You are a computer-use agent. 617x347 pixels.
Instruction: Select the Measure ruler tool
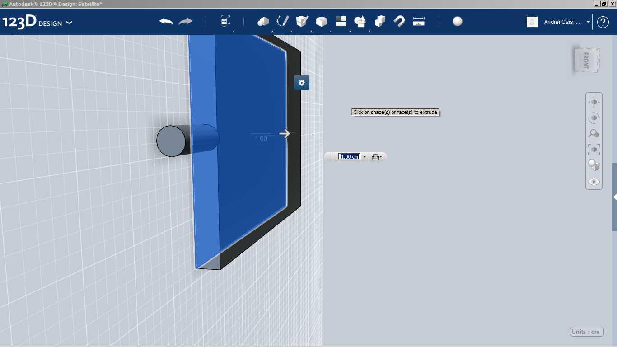pyautogui.click(x=419, y=22)
